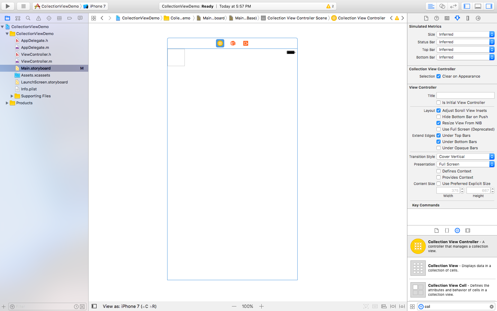497x311 pixels.
Task: Switch to the Quick Help inspector tab
Action: click(436, 18)
